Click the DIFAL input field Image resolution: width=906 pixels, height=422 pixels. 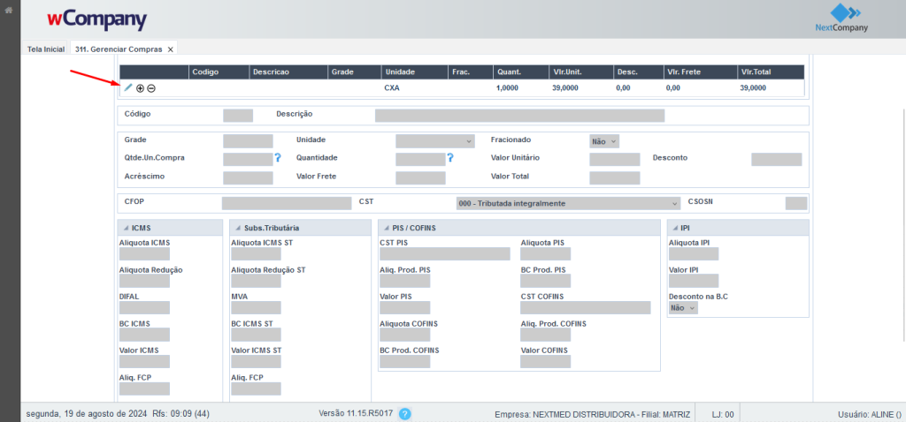click(x=144, y=308)
